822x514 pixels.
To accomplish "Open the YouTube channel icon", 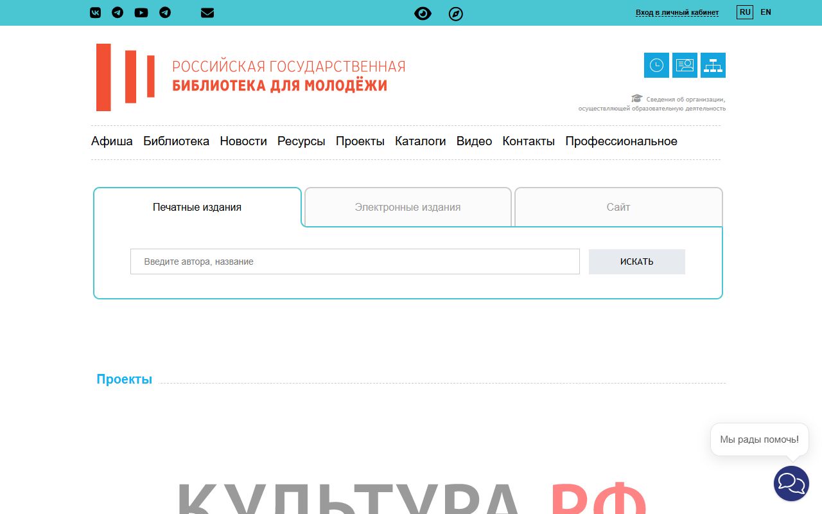I will pos(141,13).
